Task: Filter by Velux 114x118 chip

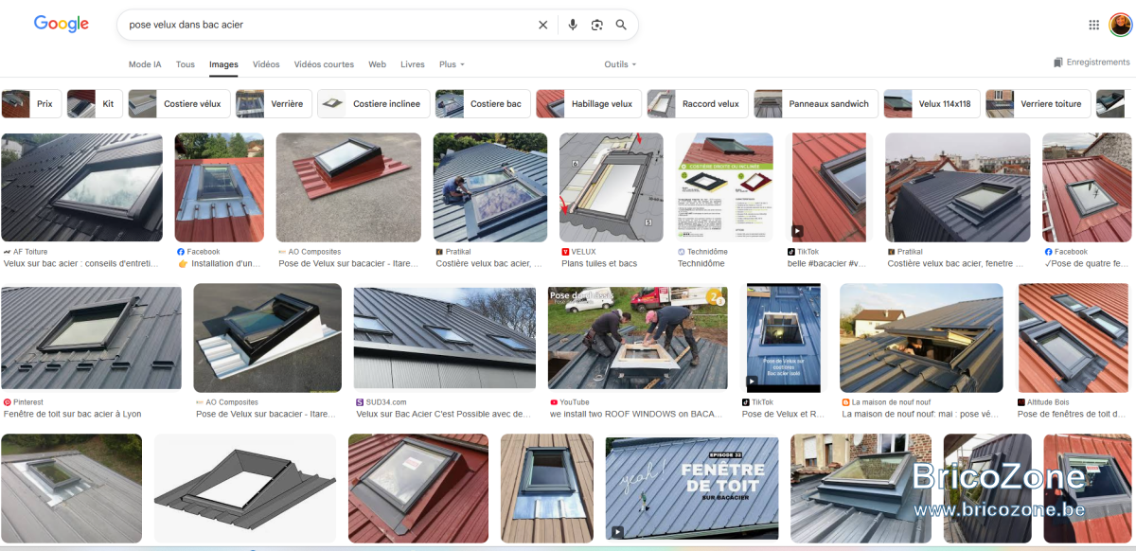Action: (932, 104)
